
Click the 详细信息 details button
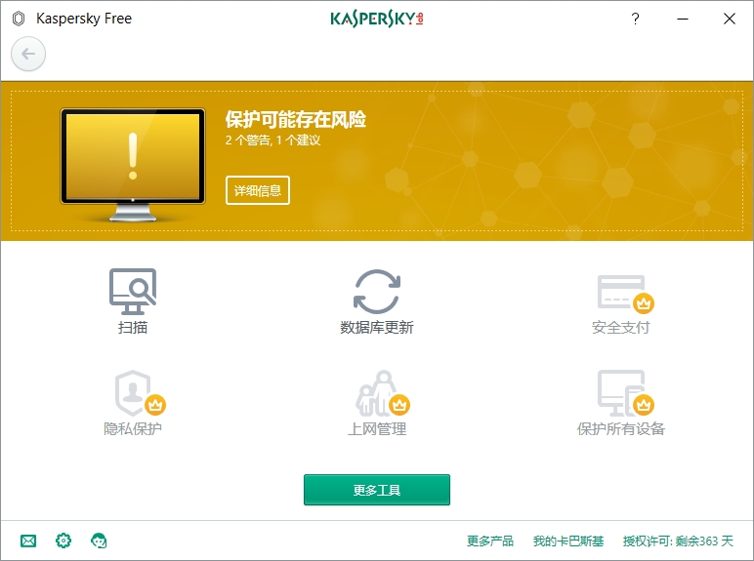pyautogui.click(x=258, y=190)
